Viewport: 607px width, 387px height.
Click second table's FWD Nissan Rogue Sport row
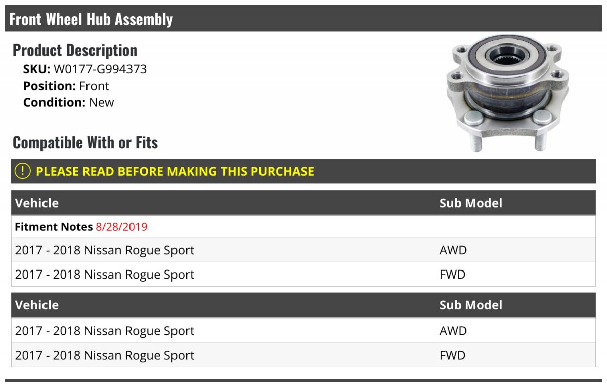[x=303, y=355]
